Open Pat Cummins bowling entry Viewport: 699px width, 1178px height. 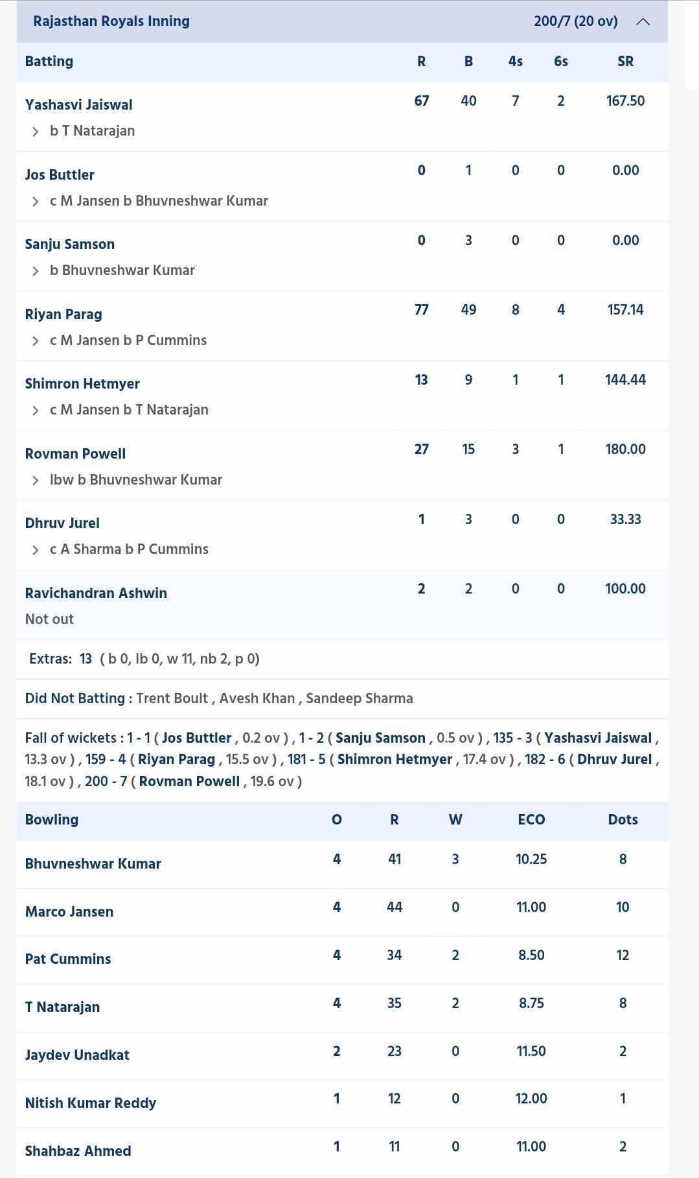(x=68, y=959)
